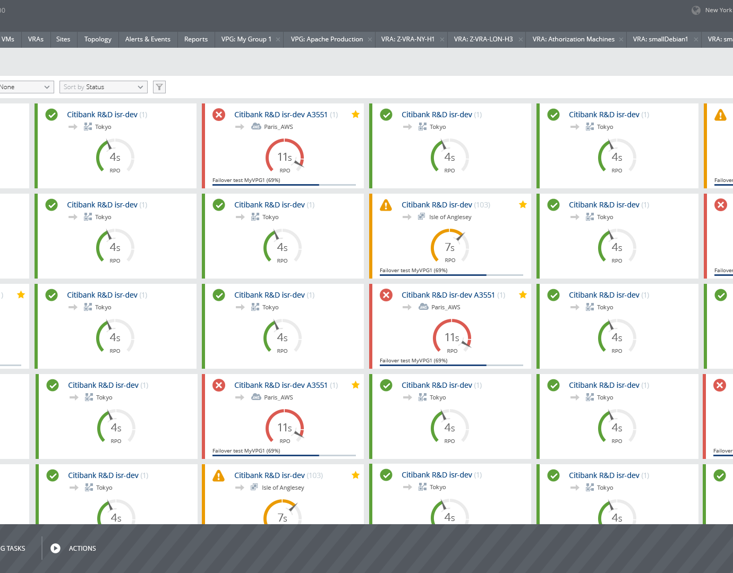This screenshot has width=733, height=573.
Task: Select the Reports tab
Action: tap(196, 39)
